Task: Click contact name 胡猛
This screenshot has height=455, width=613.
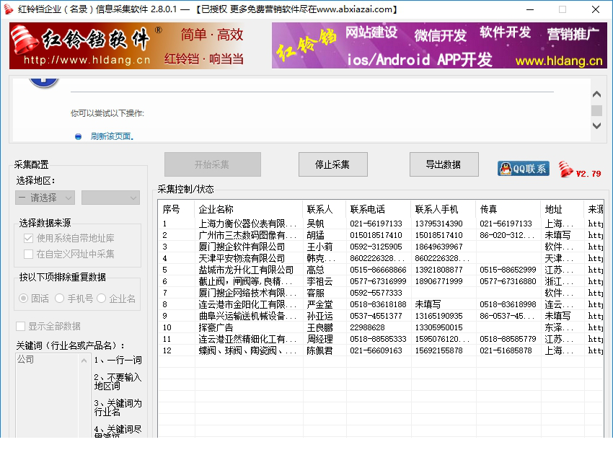Action: (315, 235)
